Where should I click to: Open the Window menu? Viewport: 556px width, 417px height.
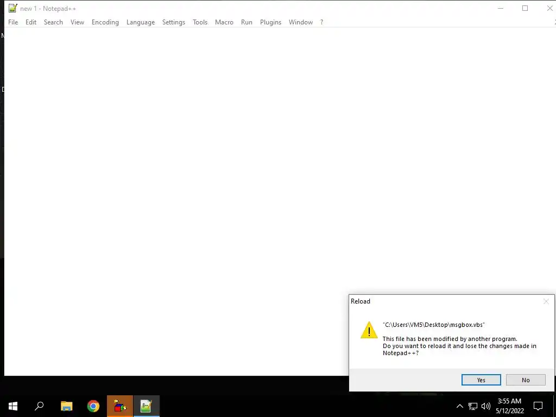pyautogui.click(x=301, y=22)
